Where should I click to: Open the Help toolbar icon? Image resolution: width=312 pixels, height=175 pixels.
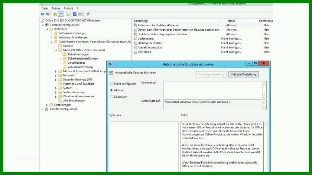click(x=75, y=14)
